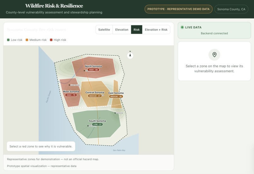
Task: Click the MEDIUM 46 risk badge
Action: coord(116,96)
